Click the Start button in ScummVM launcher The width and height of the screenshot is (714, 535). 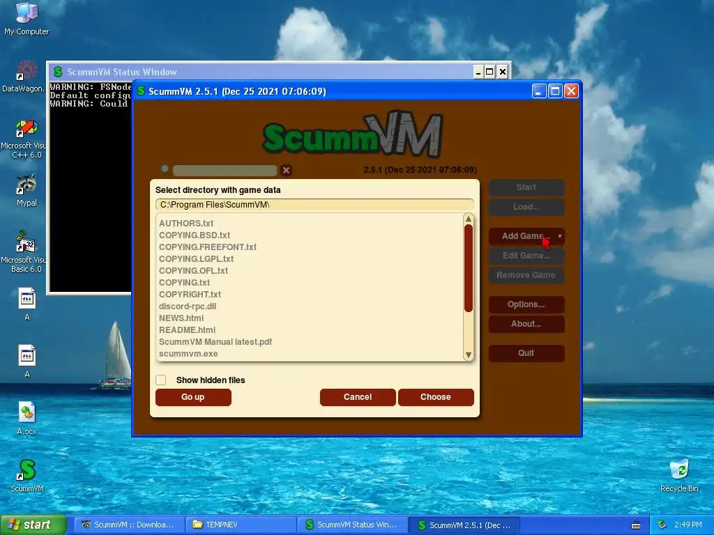[526, 187]
